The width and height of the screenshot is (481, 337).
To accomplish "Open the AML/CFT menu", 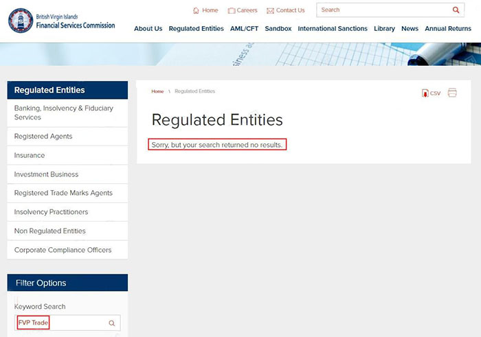I will [x=244, y=29].
